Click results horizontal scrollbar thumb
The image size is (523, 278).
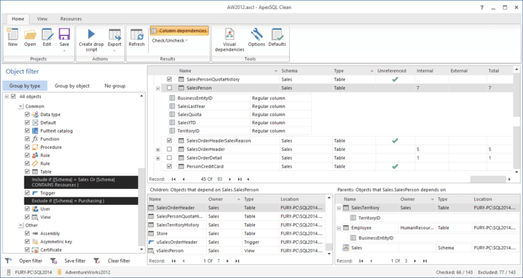click(488, 179)
